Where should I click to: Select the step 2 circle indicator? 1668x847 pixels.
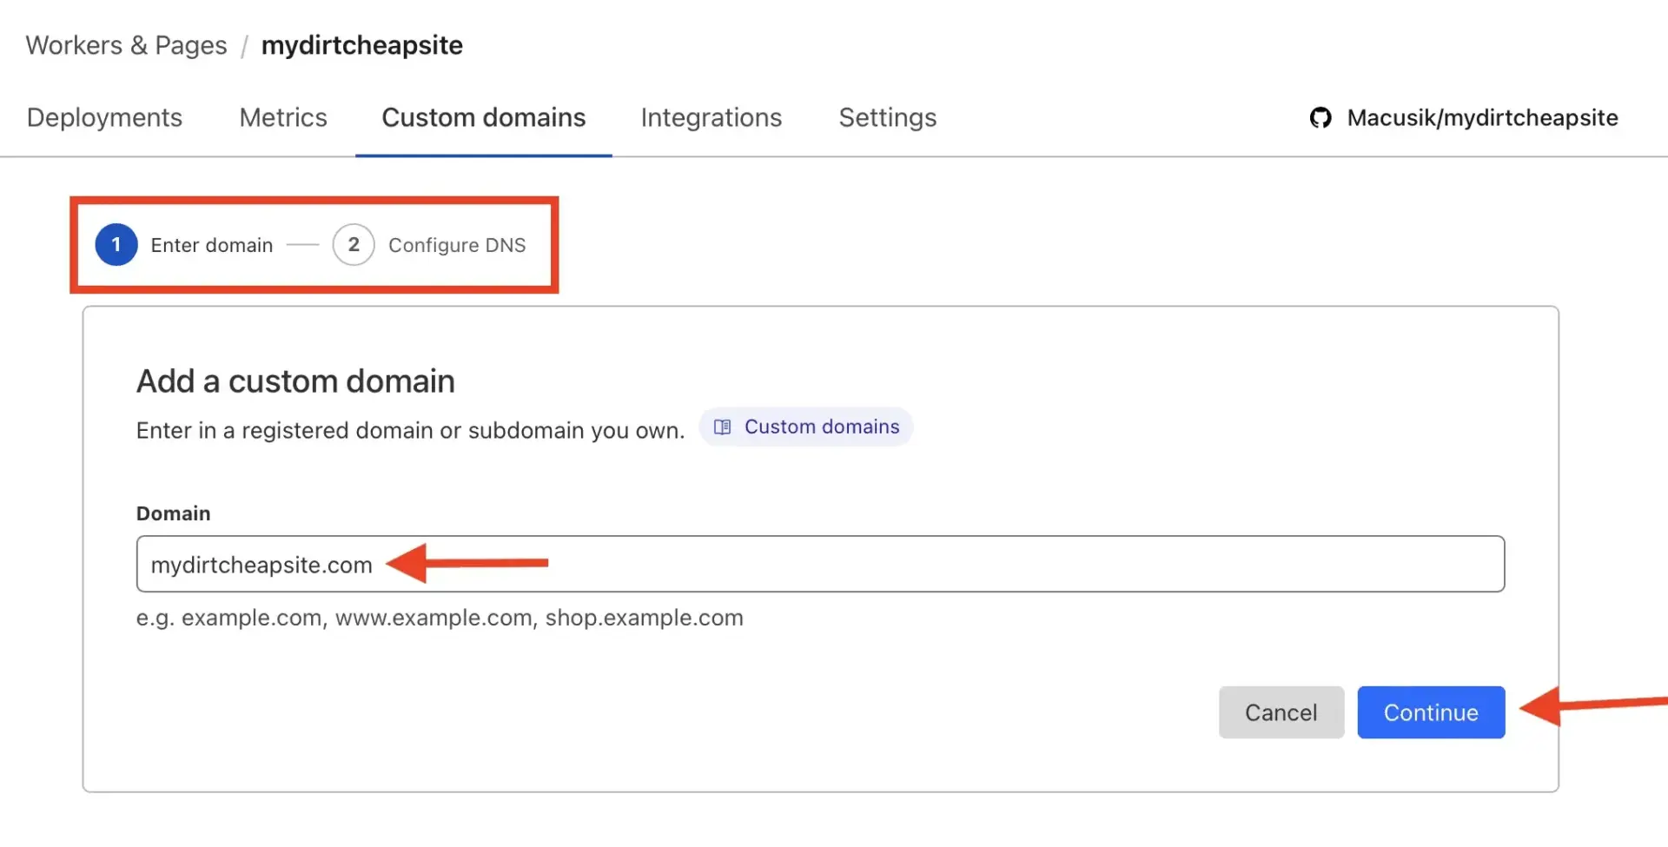[x=354, y=245]
